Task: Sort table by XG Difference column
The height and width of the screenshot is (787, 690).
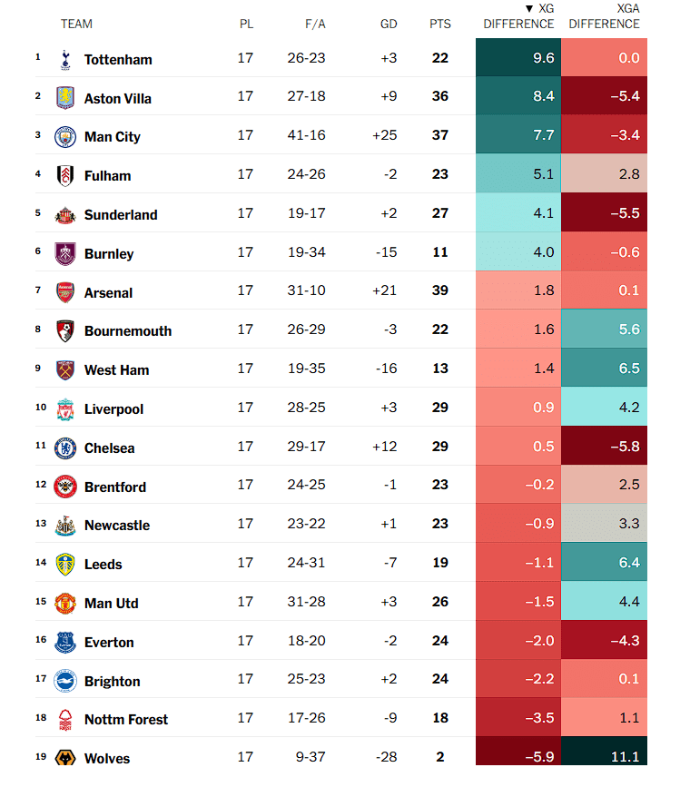Action: coord(518,16)
